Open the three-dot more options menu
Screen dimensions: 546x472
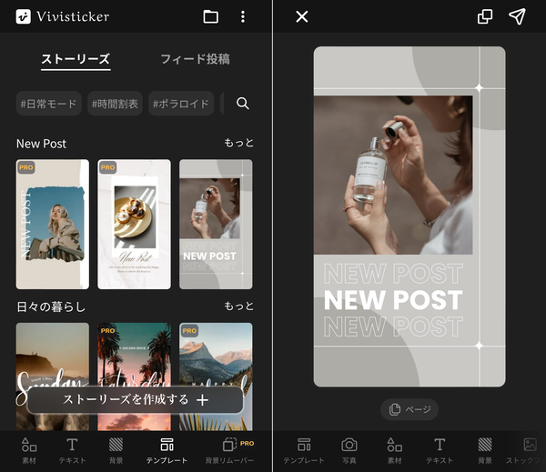click(x=243, y=16)
